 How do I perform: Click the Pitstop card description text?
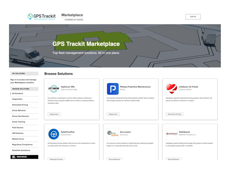click(x=131, y=99)
